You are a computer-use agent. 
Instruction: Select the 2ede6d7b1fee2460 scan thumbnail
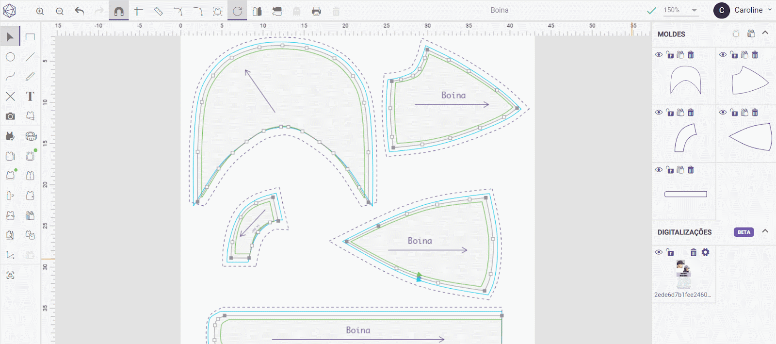coord(683,274)
